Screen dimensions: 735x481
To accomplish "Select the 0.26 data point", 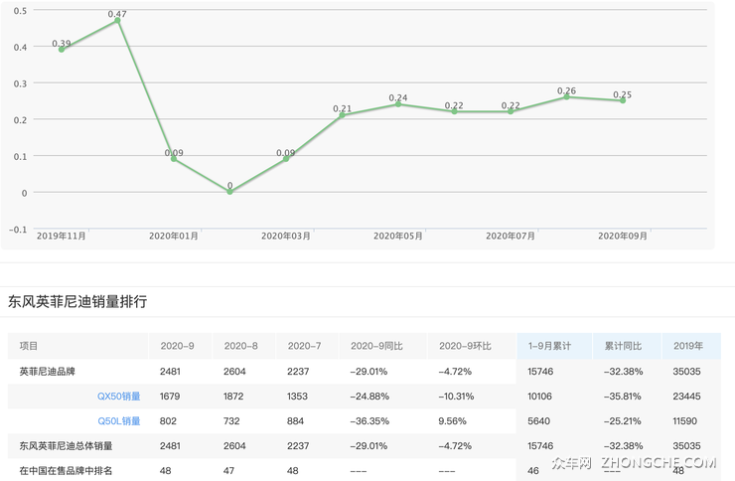I will coord(566,96).
